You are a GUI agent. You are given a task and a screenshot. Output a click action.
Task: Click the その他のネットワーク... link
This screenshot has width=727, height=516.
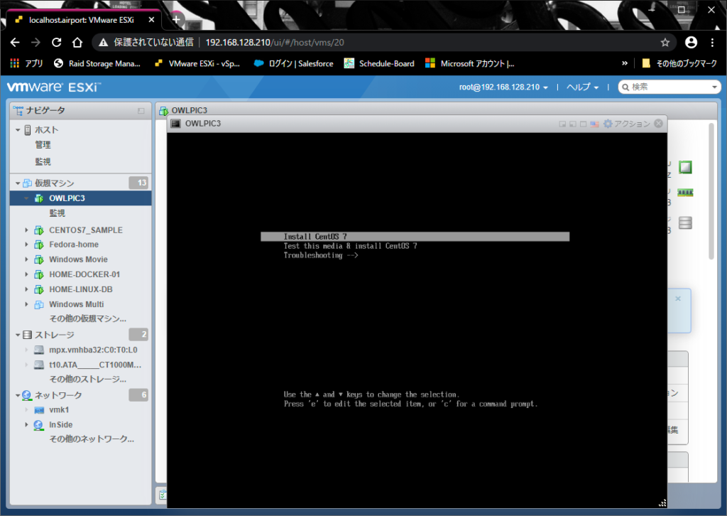(x=92, y=439)
